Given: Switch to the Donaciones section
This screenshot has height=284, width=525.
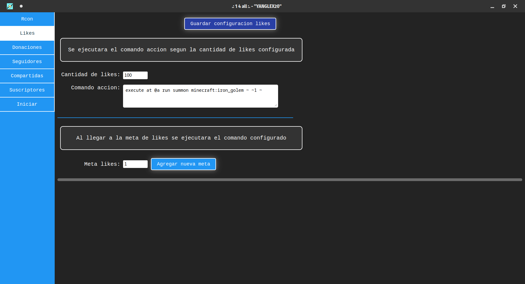Looking at the screenshot, I should point(27,48).
